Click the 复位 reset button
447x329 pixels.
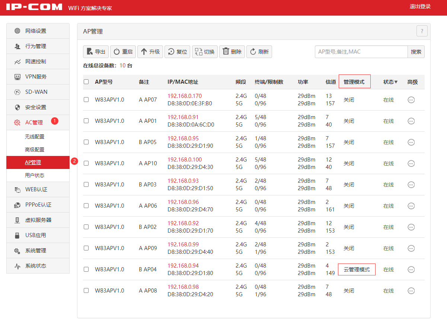tap(178, 52)
